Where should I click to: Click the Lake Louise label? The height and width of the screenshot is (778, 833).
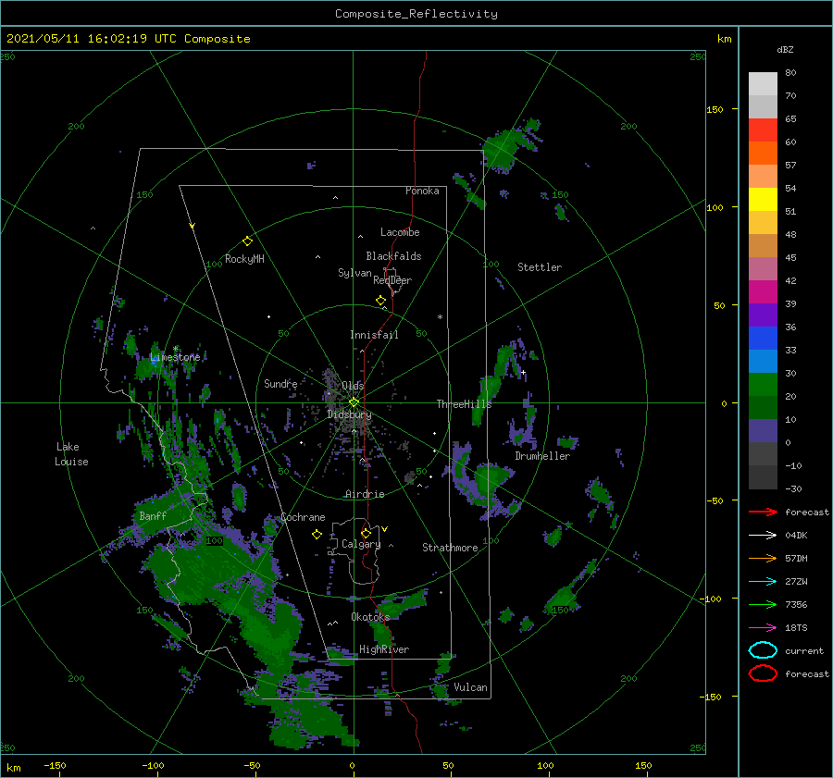coord(71,454)
